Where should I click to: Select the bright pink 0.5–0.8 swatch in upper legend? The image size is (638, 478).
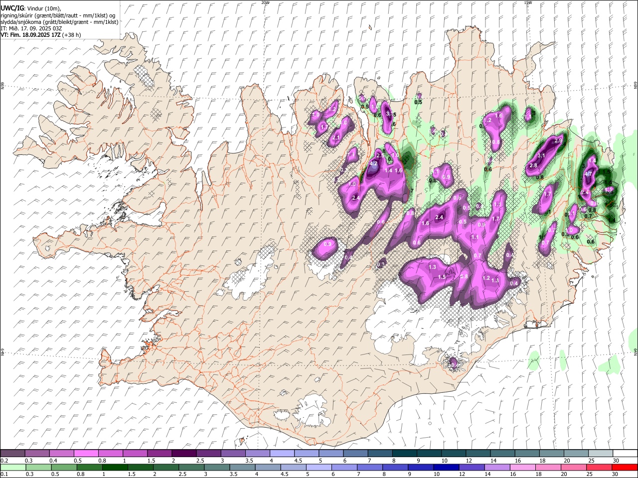point(86,454)
